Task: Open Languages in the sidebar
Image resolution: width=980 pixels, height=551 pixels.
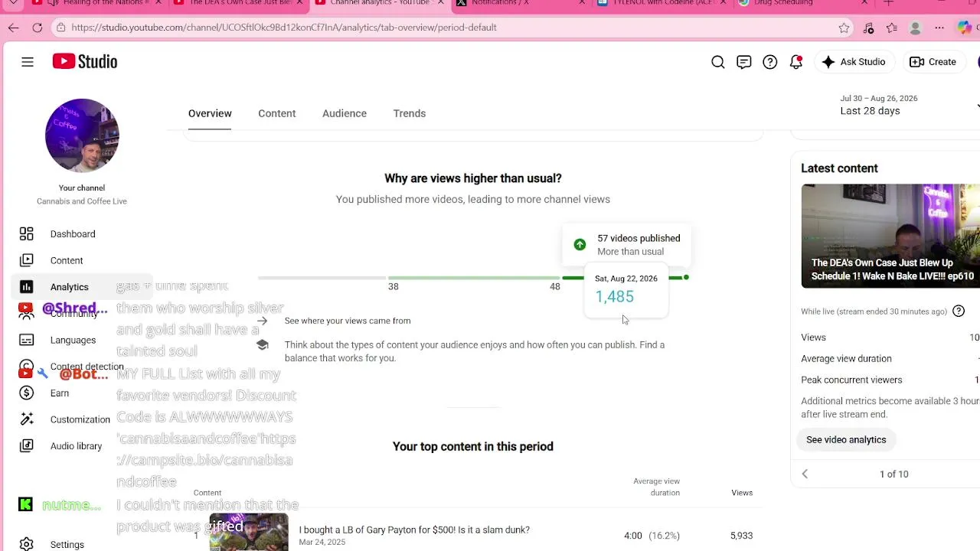Action: 73,340
